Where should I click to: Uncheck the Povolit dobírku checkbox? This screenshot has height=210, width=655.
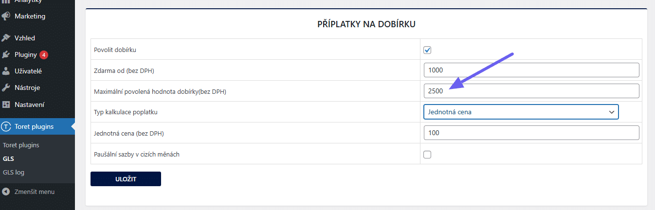pos(427,50)
